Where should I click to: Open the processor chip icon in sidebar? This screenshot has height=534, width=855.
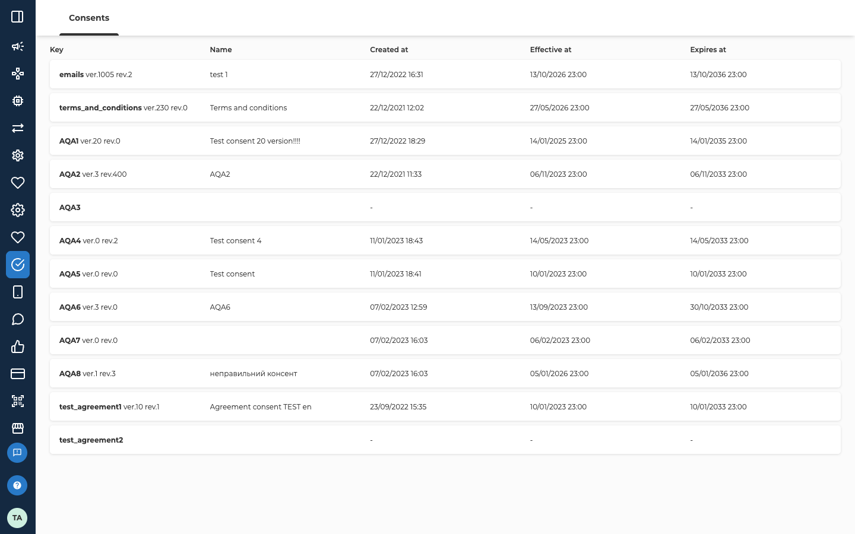[x=18, y=101]
